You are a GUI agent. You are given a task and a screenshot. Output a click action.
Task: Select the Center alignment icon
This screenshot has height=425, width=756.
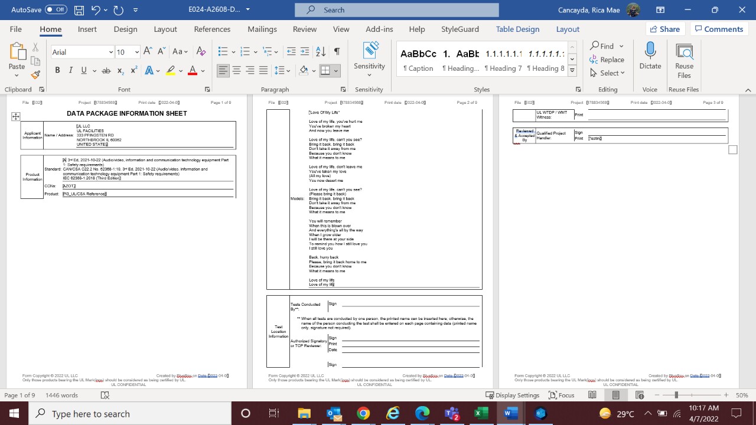(236, 70)
